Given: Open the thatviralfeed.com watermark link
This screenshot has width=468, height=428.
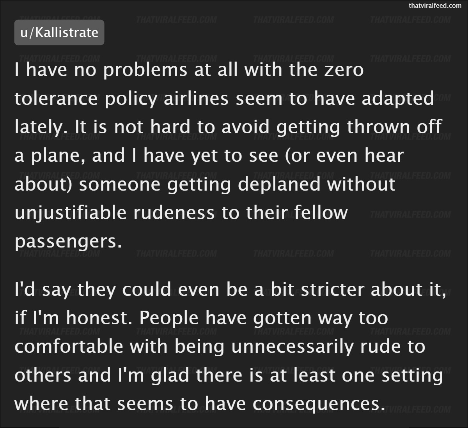Looking at the screenshot, I should pos(435,6).
